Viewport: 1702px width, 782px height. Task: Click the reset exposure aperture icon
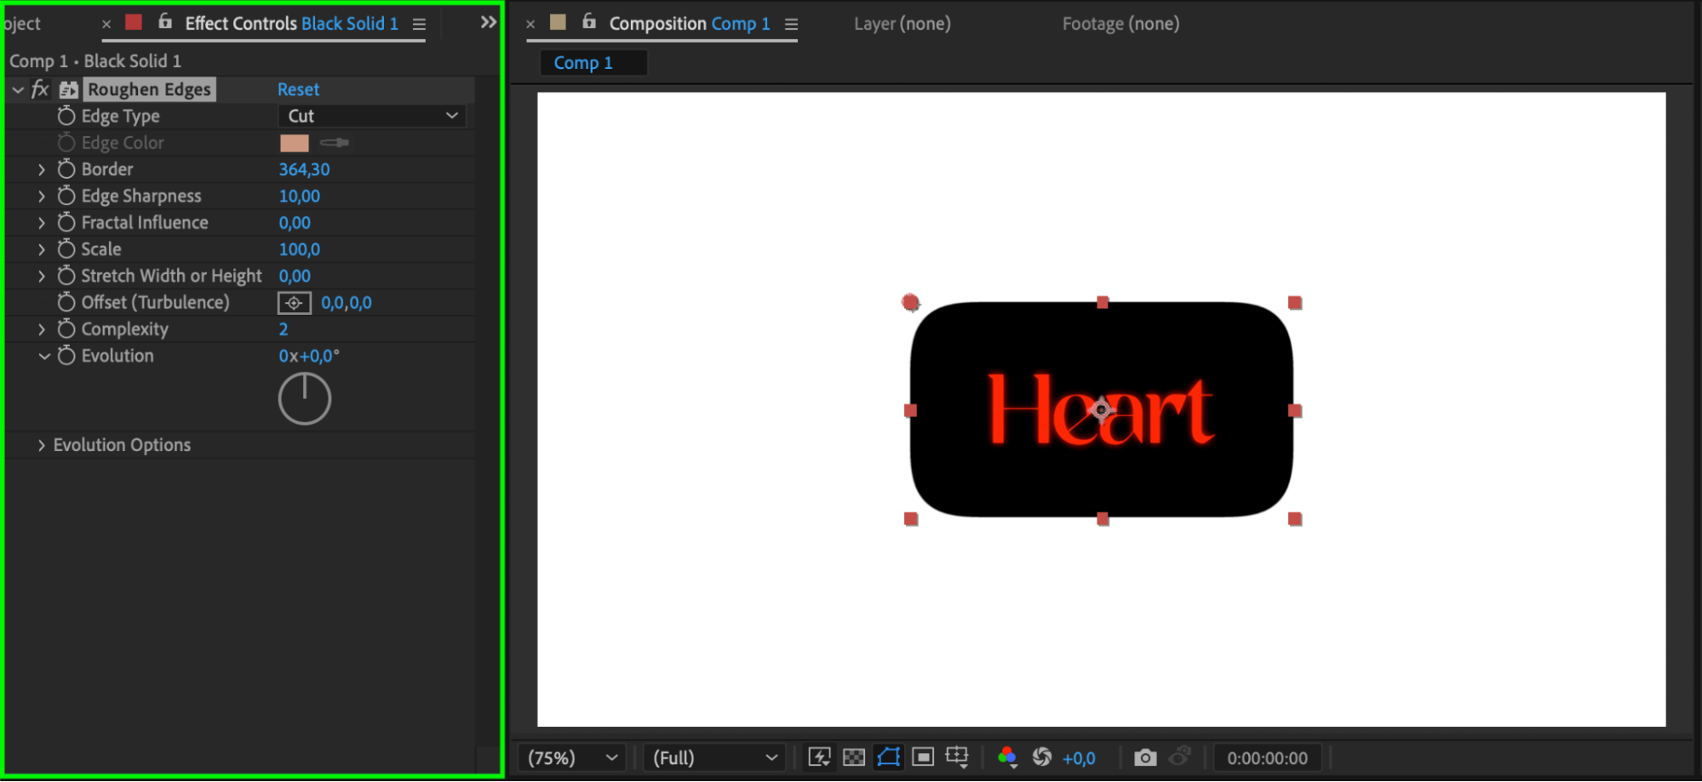coord(1042,756)
